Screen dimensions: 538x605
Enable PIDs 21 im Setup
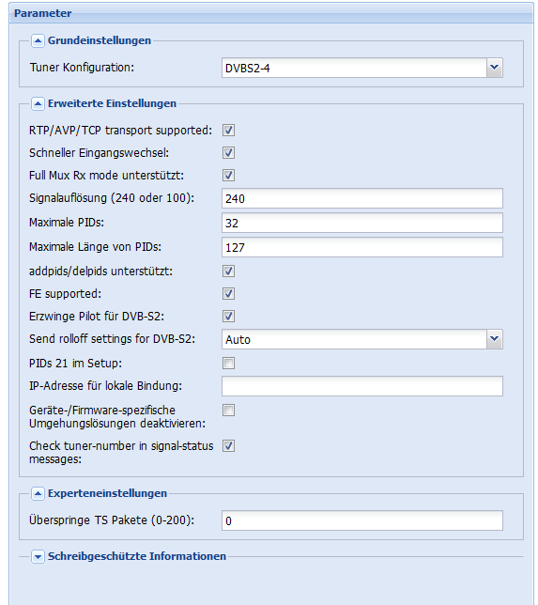[x=228, y=363]
